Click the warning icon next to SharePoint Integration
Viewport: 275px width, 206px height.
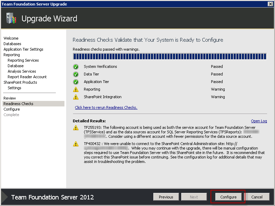coord(76,97)
